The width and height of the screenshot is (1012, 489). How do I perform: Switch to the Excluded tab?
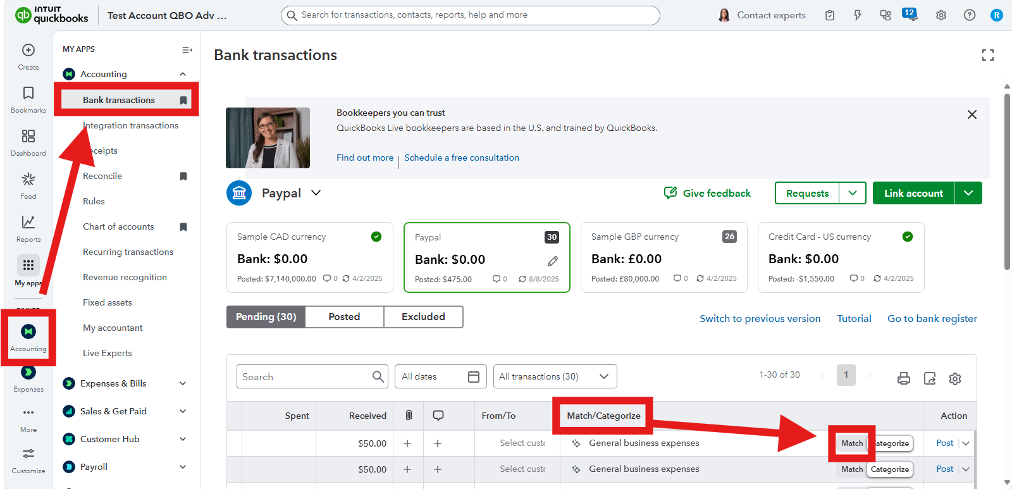click(x=423, y=317)
